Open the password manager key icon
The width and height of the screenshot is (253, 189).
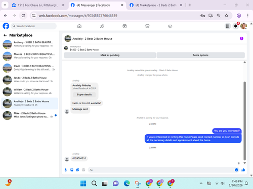tap(203, 16)
